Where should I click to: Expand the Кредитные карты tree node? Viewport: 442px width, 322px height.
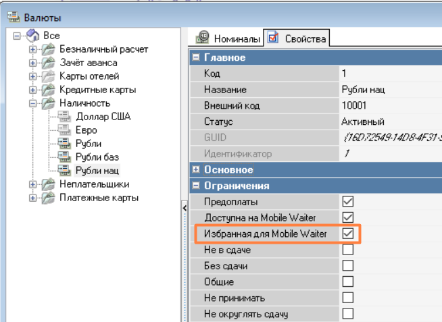pyautogui.click(x=32, y=90)
